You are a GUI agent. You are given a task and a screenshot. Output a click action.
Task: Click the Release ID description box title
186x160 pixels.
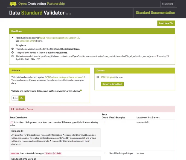tap(17, 131)
